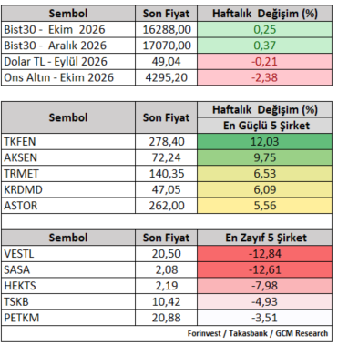Image resolution: width=338 pixels, height=345 pixels.
Task: Select the KRDMD 6,09 change cell
Action: tap(264, 189)
